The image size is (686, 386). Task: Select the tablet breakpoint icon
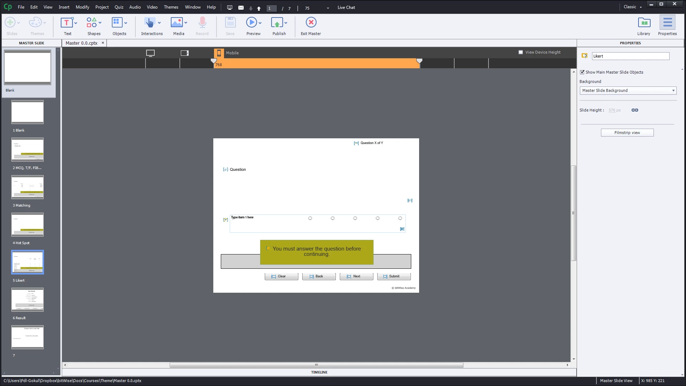[x=184, y=53]
